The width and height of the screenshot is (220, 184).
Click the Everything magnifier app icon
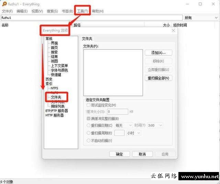coord(4,4)
